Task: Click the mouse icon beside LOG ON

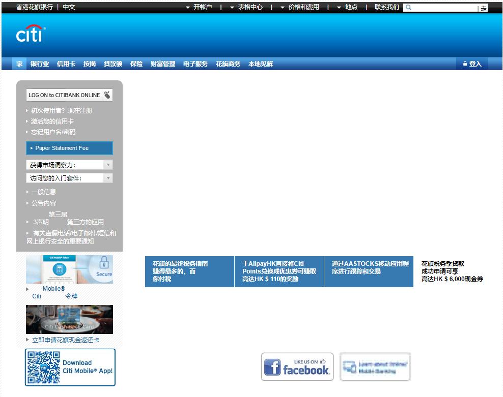Action: 107,95
